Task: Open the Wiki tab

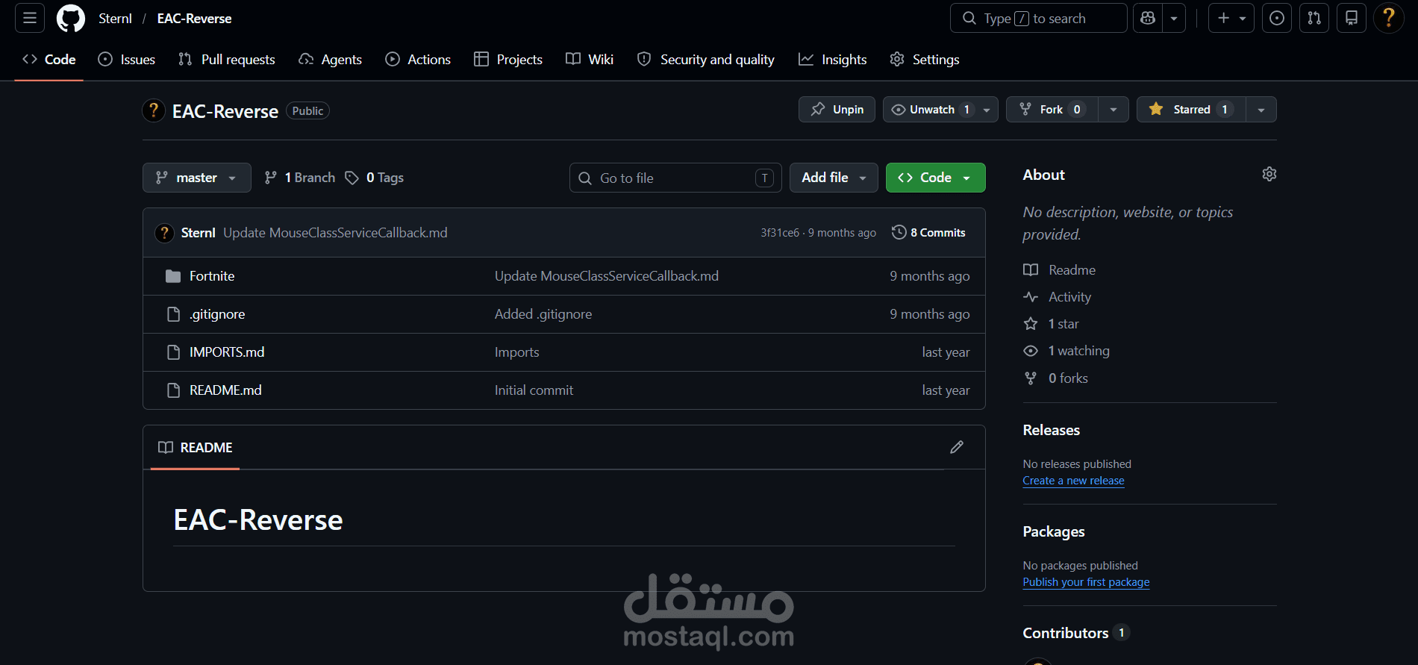Action: (x=590, y=60)
